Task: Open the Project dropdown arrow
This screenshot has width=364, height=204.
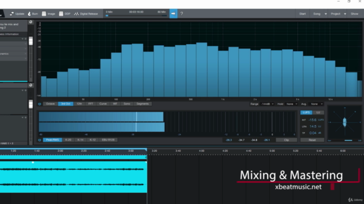Action: (345, 14)
